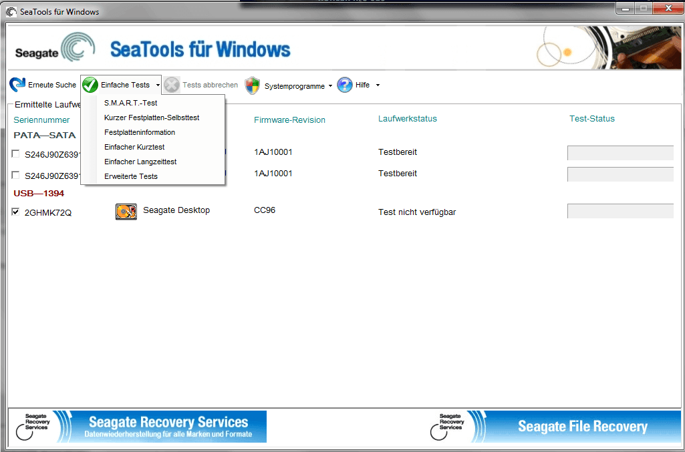
Task: Click the Firmware-Revision column header
Action: coord(289,120)
